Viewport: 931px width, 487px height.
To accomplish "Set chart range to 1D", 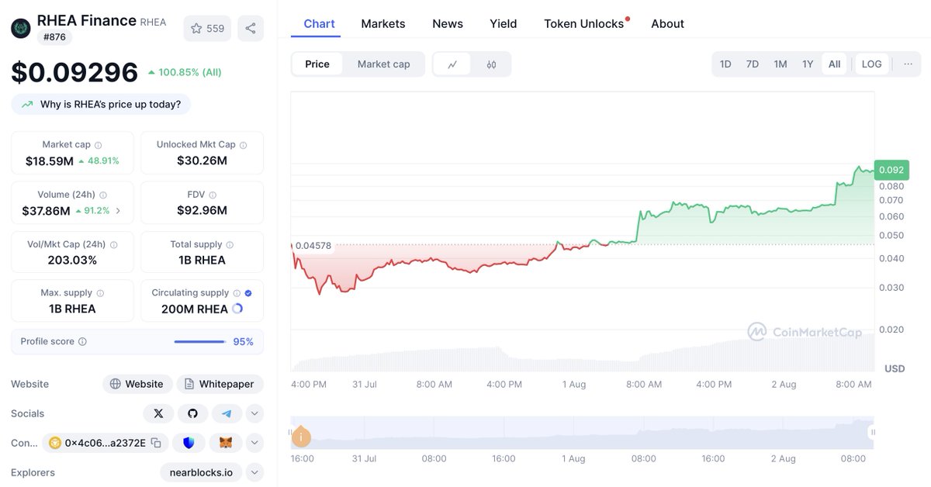I will (x=725, y=64).
